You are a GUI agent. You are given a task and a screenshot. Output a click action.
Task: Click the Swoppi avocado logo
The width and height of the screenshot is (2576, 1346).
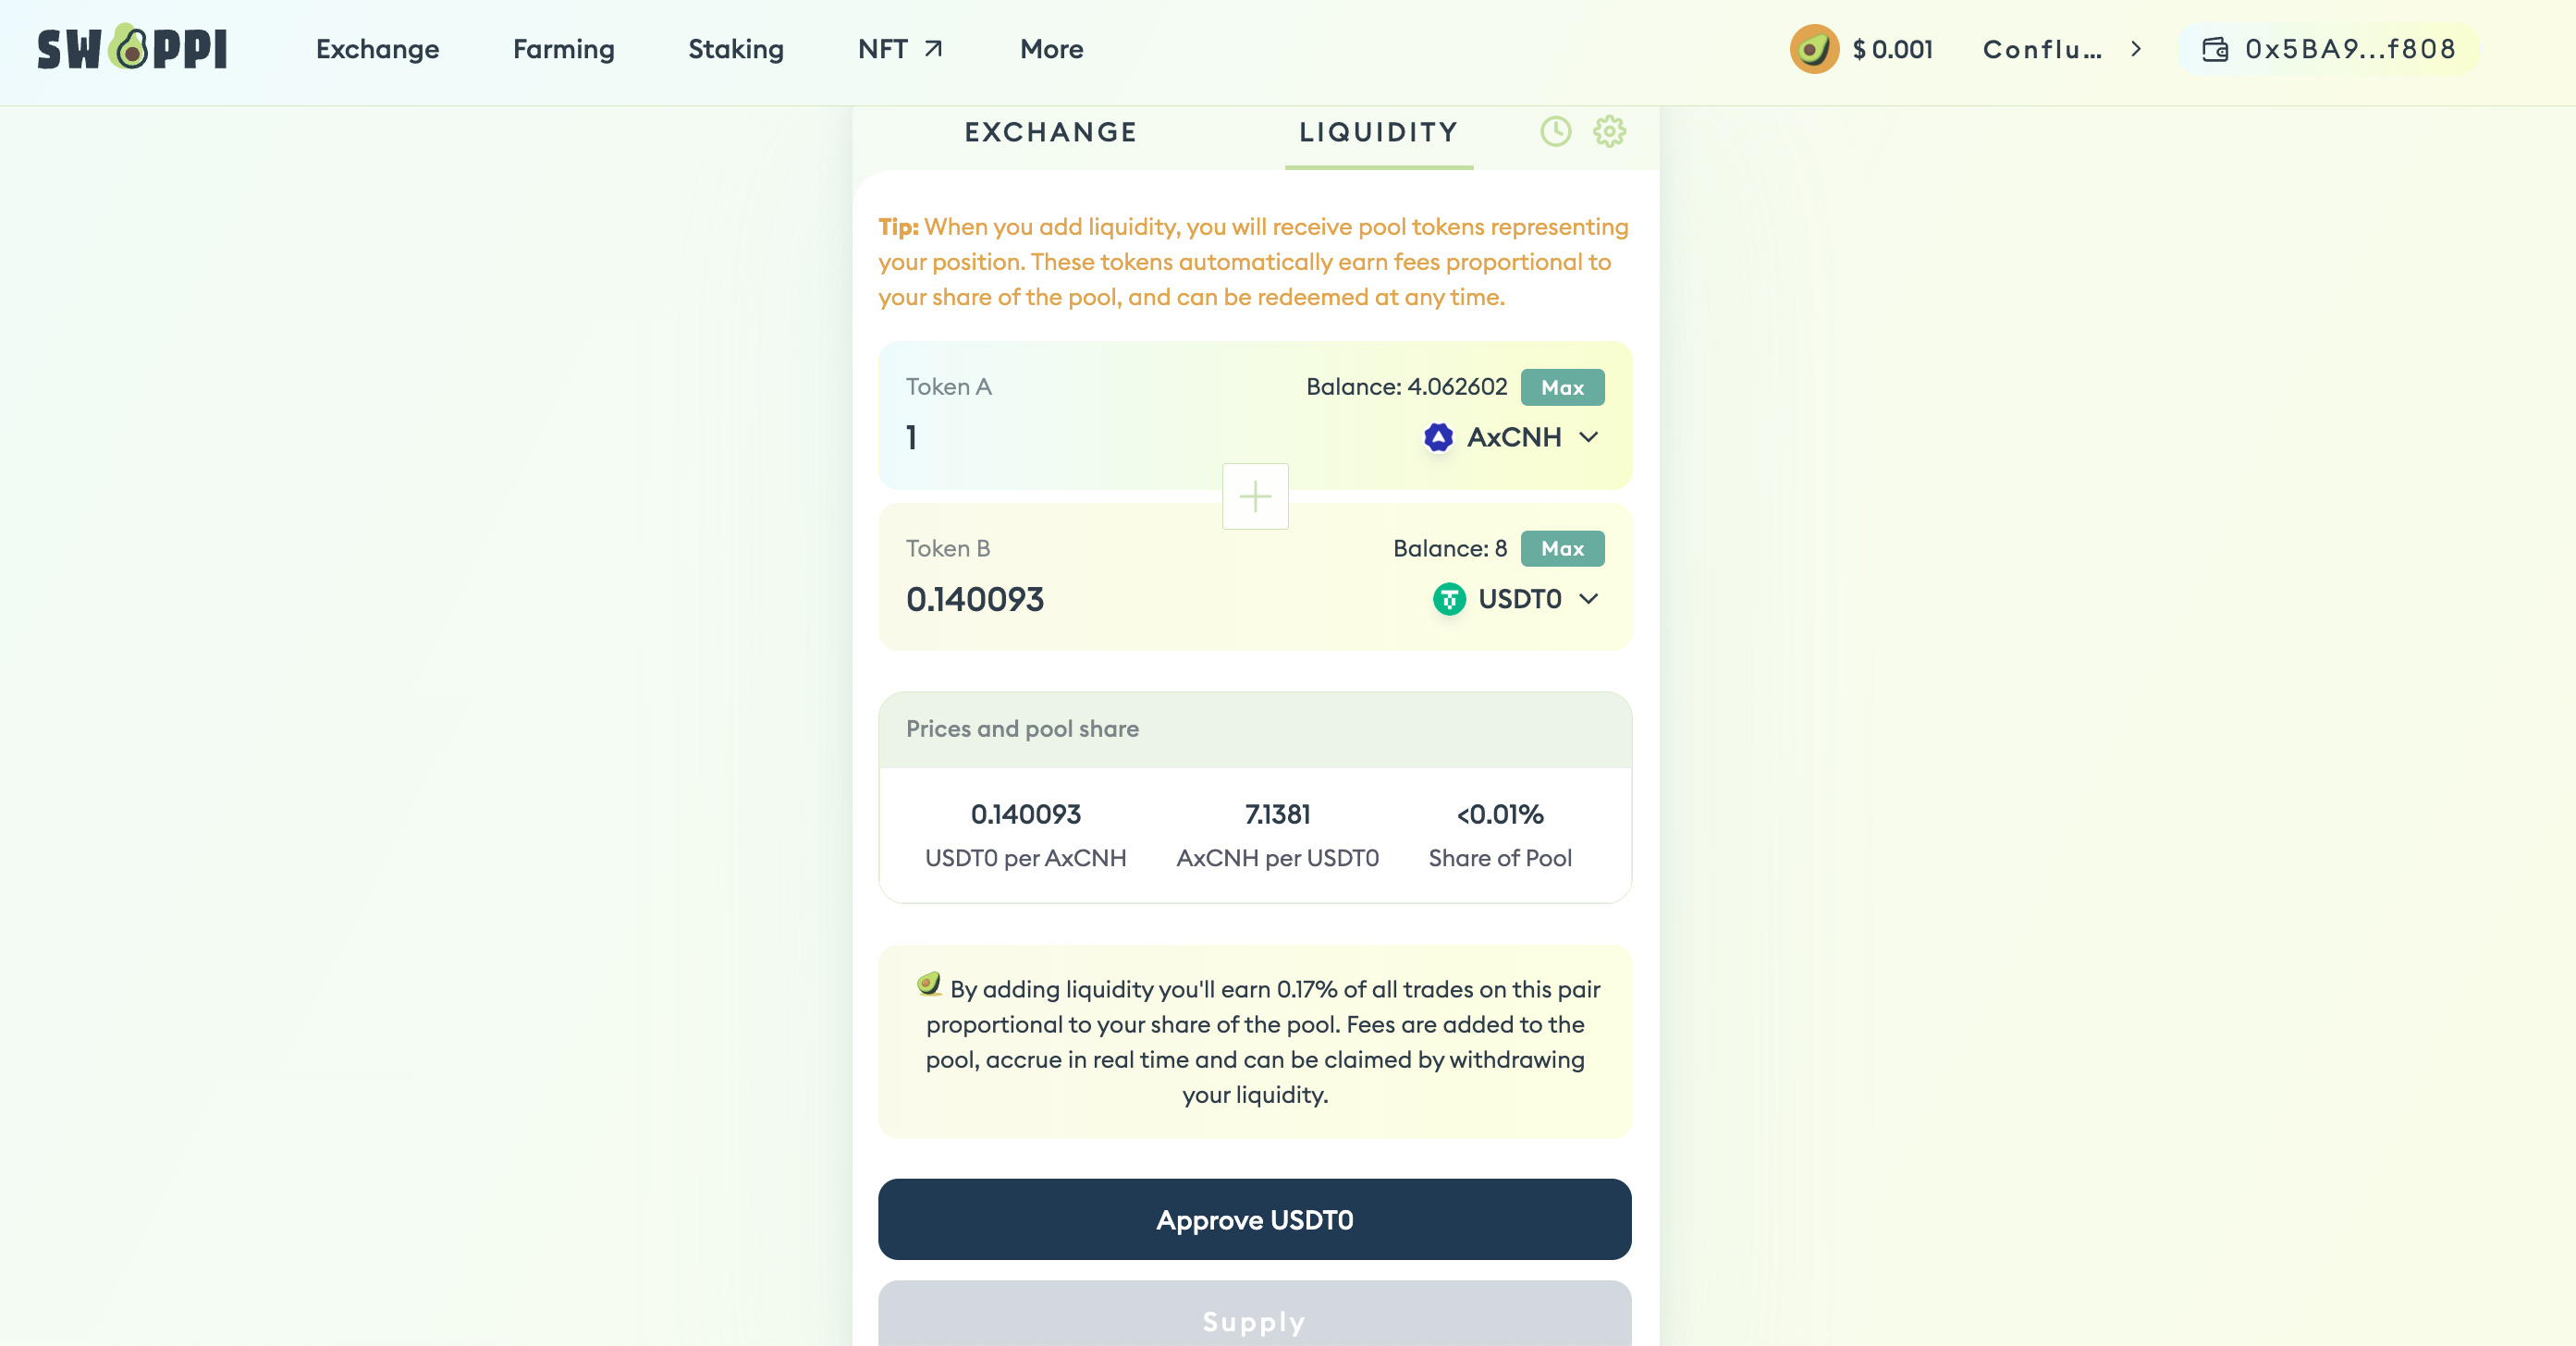[131, 48]
